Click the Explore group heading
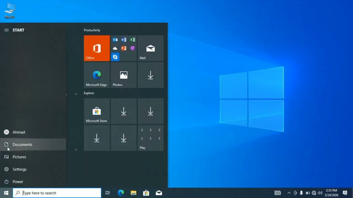 (89, 93)
